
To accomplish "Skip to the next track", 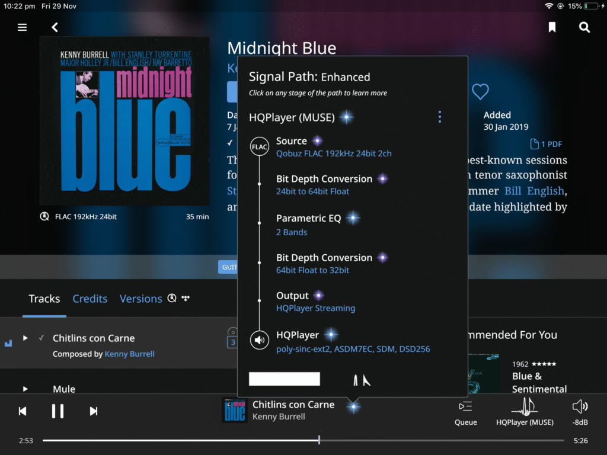I will (93, 411).
